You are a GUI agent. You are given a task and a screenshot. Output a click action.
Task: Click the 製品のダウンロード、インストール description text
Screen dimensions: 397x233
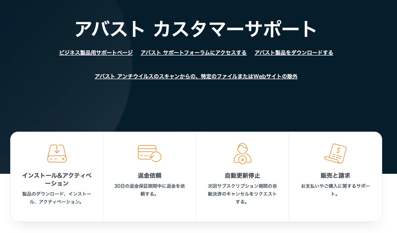click(57, 198)
